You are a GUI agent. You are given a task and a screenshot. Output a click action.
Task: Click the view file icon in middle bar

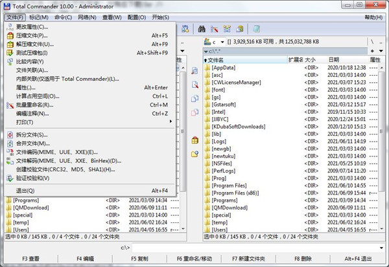tap(194, 70)
